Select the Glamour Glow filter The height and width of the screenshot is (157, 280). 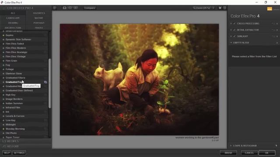pyautogui.click(x=14, y=74)
